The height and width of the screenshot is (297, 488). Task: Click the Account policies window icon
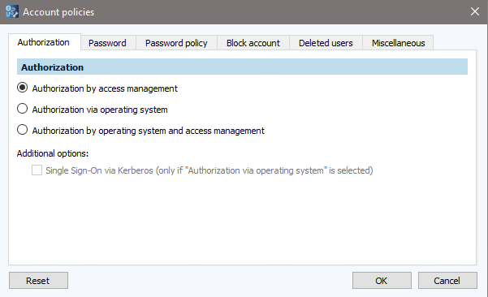tap(12, 12)
